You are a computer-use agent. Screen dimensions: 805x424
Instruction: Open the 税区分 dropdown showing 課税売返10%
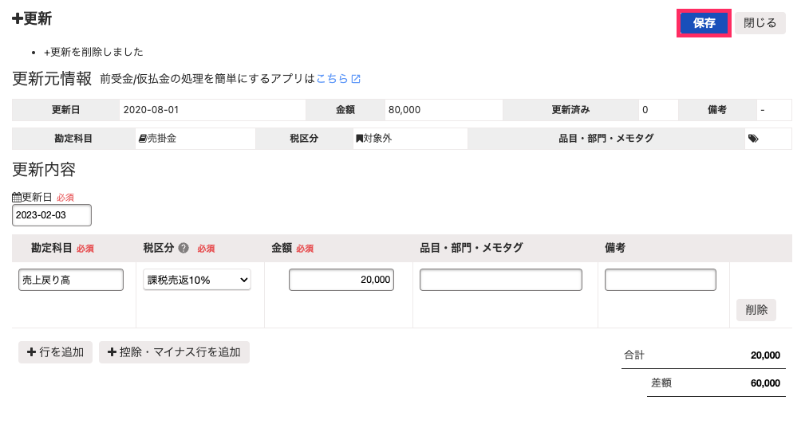click(197, 280)
